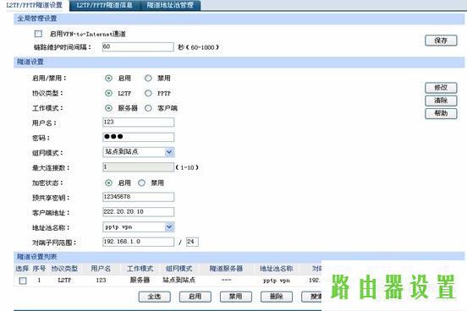This screenshot has height=311, width=467.
Task: Click the 工作模式 column header
Action: 140,269
